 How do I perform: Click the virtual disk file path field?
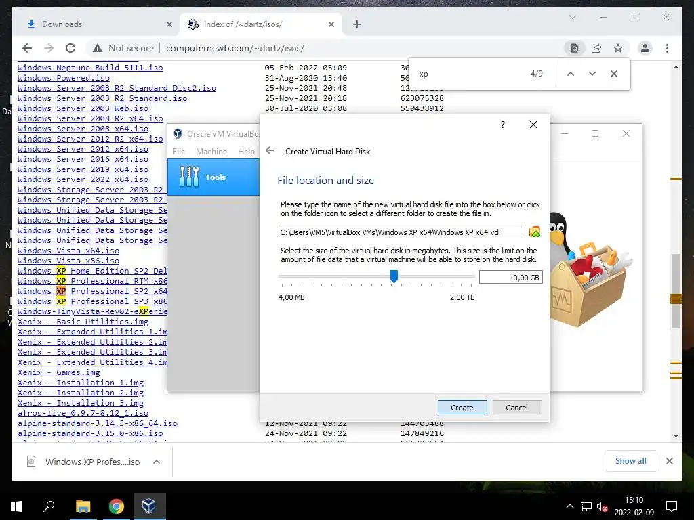401,232
